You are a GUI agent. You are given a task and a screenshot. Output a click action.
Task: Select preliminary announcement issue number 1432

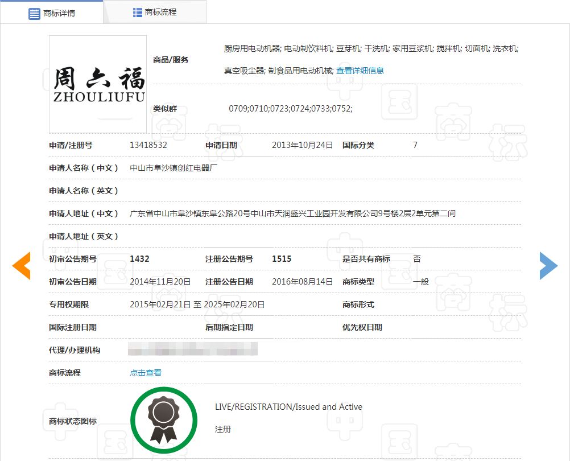click(139, 259)
